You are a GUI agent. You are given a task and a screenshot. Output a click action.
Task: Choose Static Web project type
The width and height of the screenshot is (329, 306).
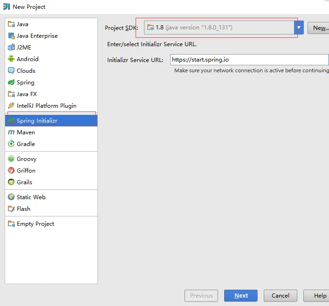coord(51,197)
